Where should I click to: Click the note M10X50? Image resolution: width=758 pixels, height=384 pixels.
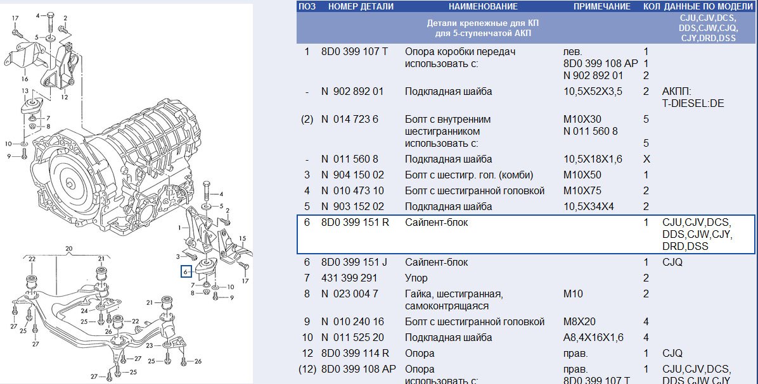point(582,175)
